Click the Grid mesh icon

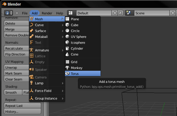point(67,62)
